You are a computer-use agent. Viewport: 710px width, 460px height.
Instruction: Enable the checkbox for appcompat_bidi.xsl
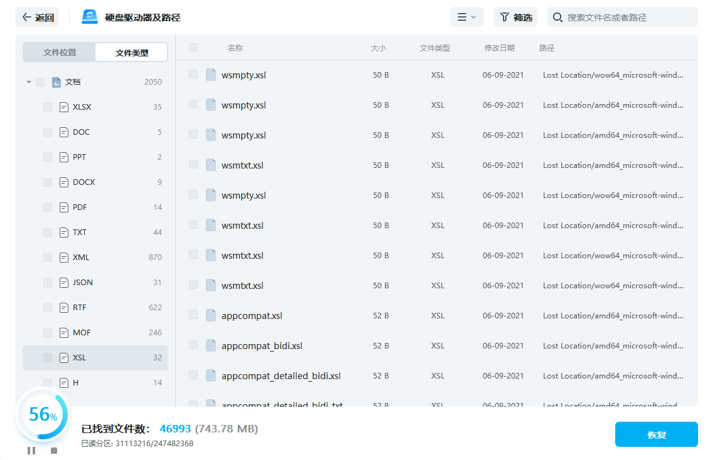193,345
